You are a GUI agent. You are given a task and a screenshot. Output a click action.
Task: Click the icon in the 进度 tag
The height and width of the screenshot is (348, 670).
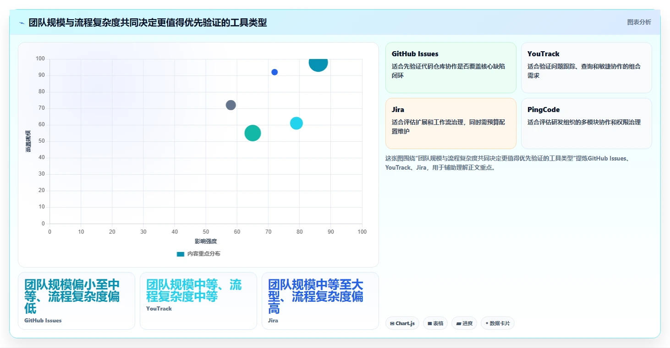click(459, 324)
